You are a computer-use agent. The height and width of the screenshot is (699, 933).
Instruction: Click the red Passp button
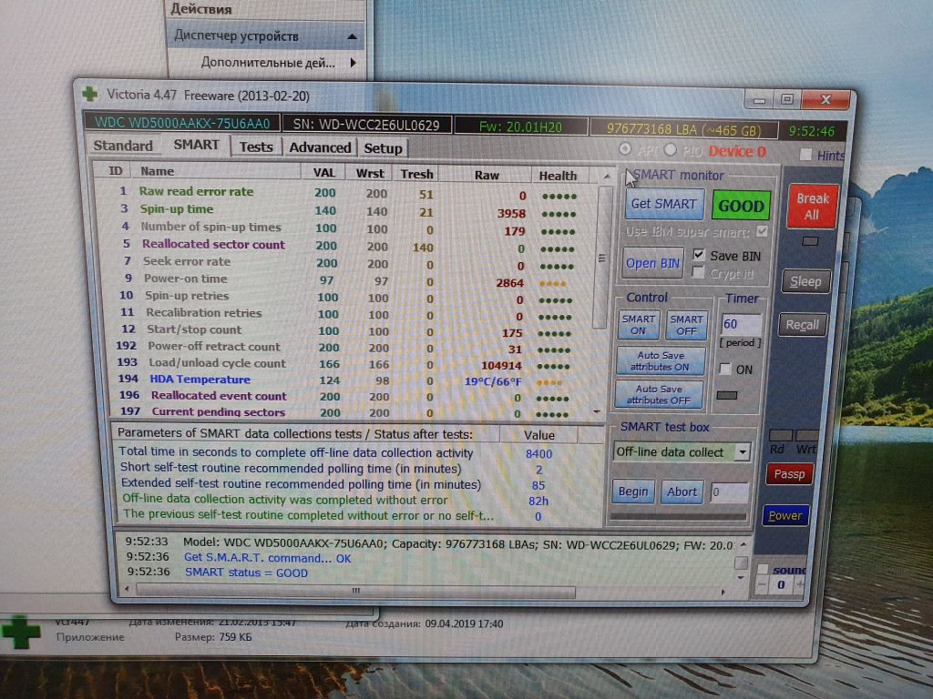(789, 474)
